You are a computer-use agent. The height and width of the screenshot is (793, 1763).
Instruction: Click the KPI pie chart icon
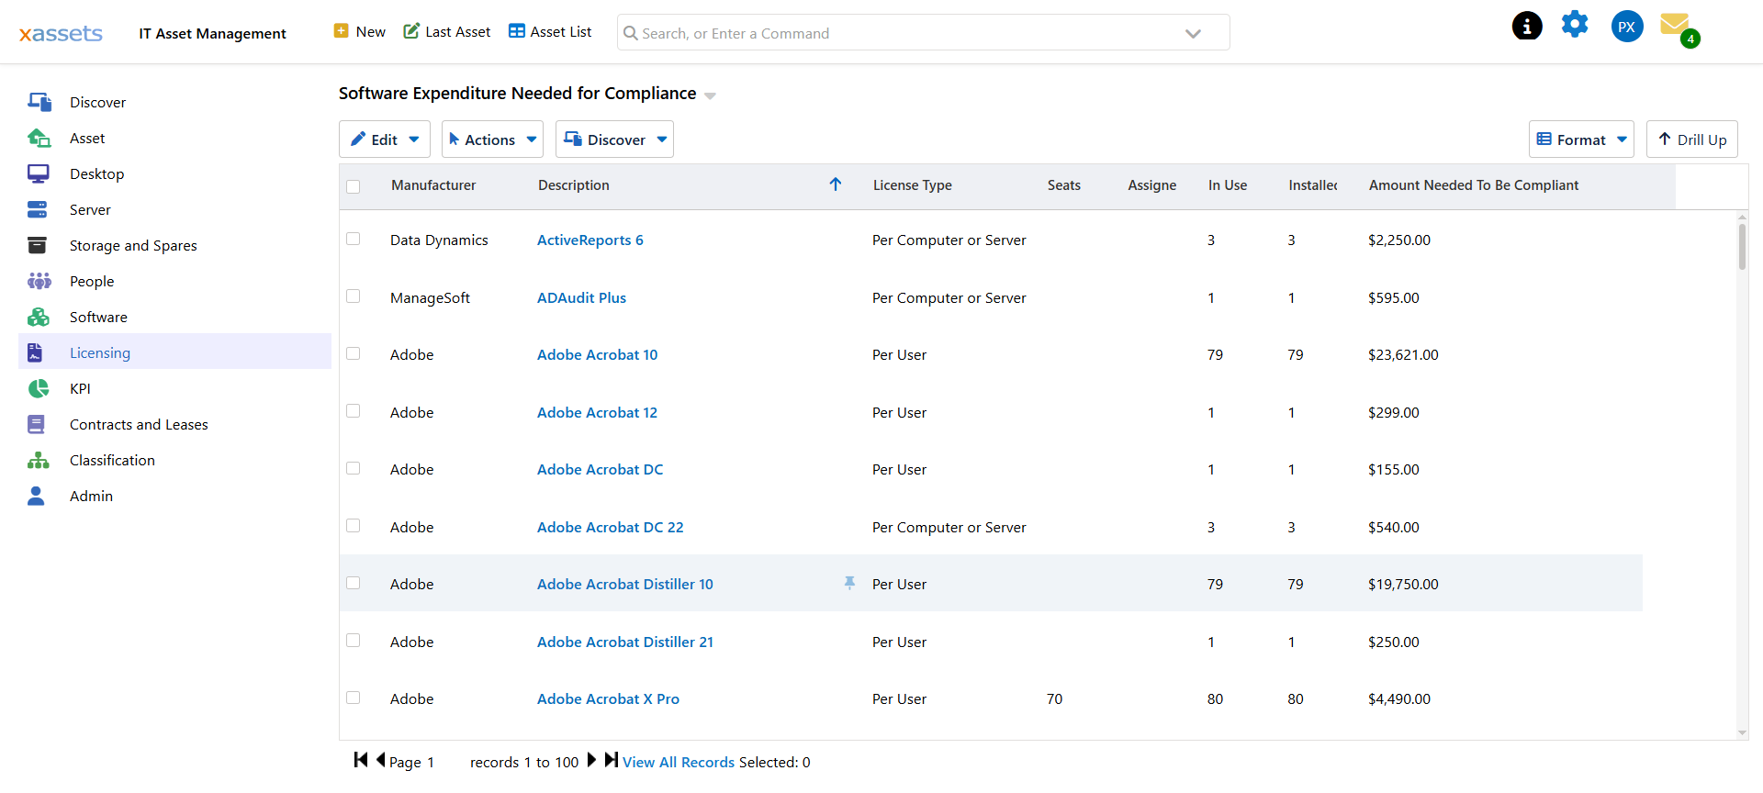[39, 388]
